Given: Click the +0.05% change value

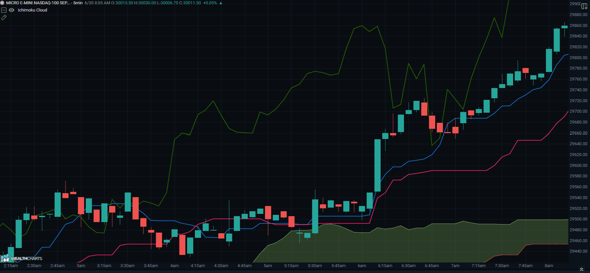Looking at the screenshot, I should (x=210, y=3).
